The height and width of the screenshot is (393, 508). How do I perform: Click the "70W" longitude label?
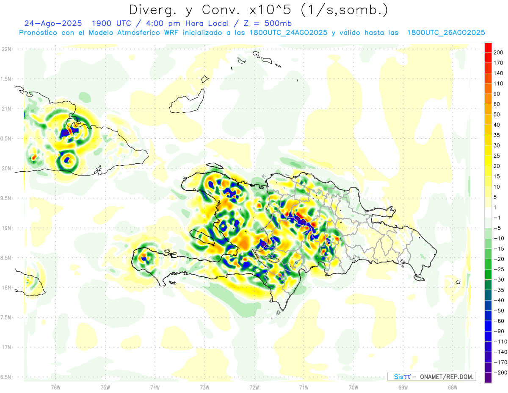tap(353, 387)
